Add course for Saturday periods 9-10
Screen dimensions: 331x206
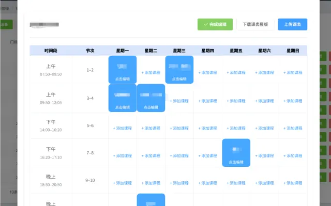(264, 183)
